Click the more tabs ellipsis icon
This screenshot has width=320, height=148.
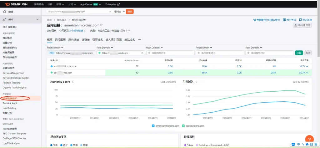point(140,40)
